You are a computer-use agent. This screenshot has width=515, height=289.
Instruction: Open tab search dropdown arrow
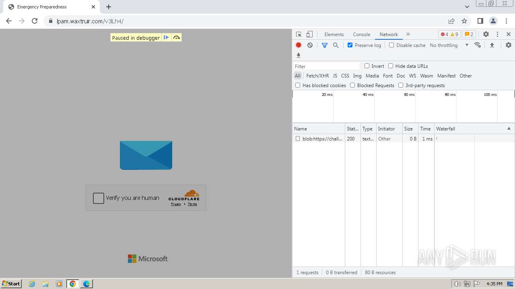(467, 7)
